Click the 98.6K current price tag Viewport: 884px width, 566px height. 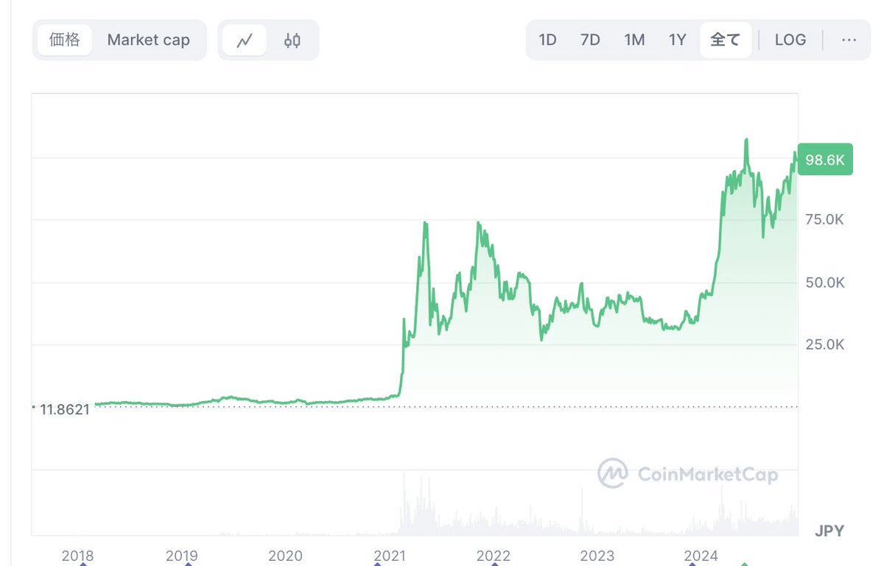[825, 159]
